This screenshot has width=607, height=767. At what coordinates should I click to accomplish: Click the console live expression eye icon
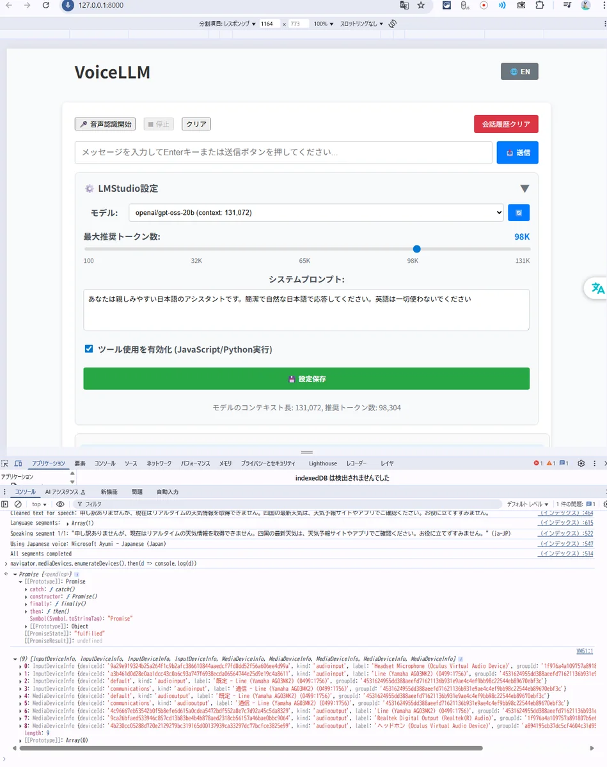[x=60, y=504]
